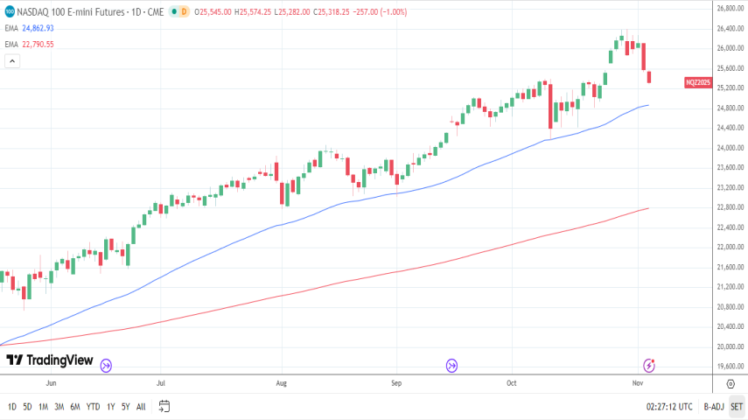
Task: Click the September contract rollover marker icon
Action: click(452, 366)
